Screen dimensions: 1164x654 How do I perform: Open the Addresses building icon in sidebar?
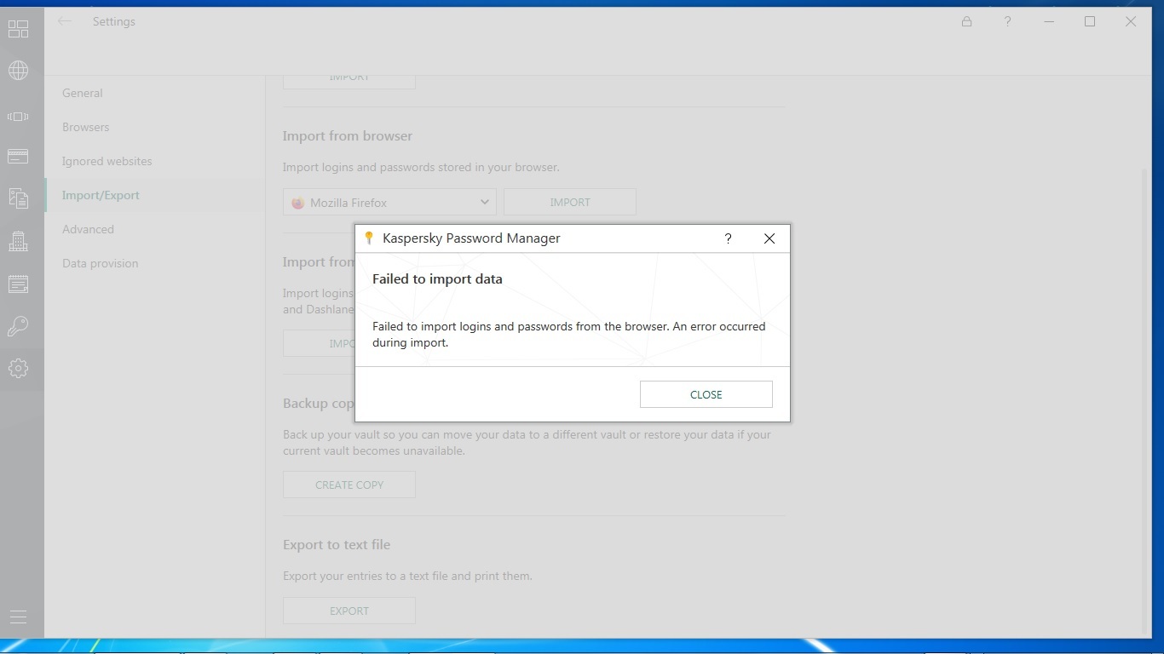[18, 241]
